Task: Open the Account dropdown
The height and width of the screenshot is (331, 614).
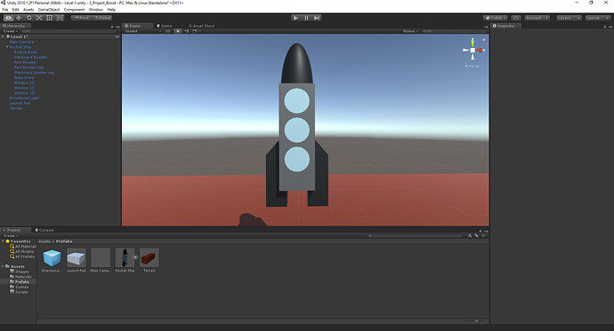Action: coord(537,18)
